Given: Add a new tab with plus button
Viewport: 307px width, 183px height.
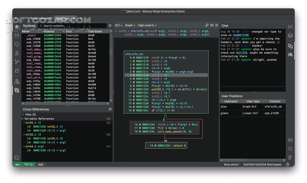Looking at the screenshot, I should click(81, 18).
